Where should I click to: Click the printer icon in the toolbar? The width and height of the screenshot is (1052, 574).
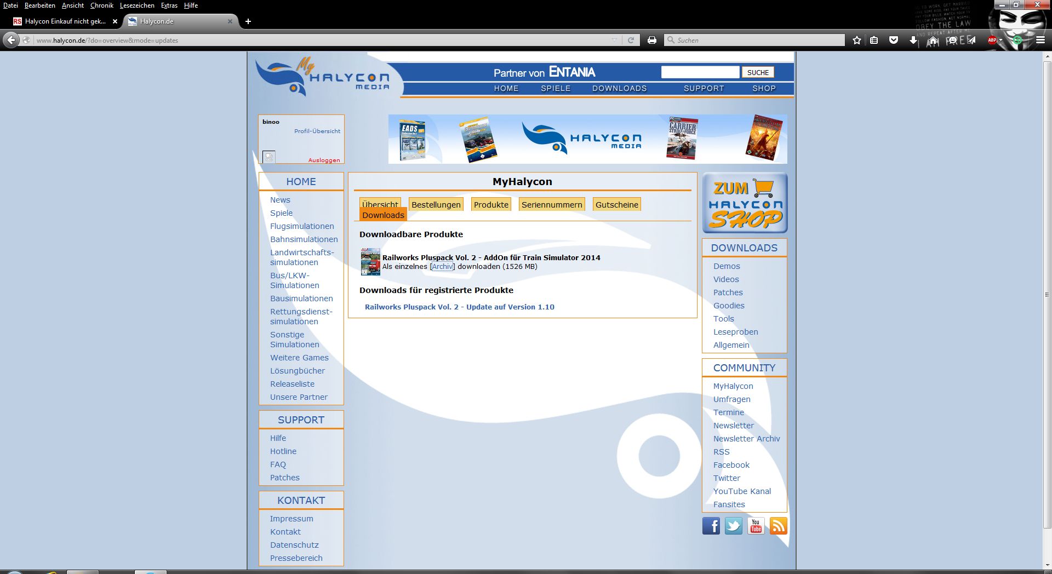click(652, 40)
